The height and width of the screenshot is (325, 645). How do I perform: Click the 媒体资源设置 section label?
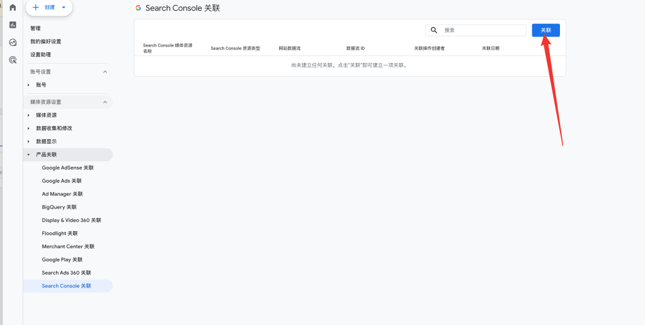coord(45,102)
